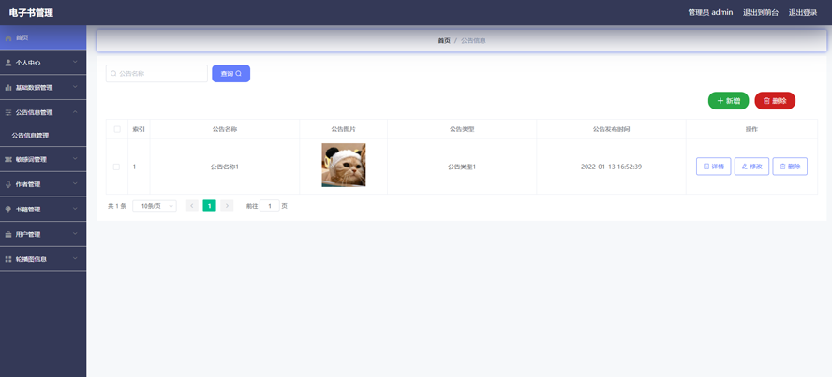Click the microphone icon beside 作者管理
The height and width of the screenshot is (377, 832).
tap(7, 184)
